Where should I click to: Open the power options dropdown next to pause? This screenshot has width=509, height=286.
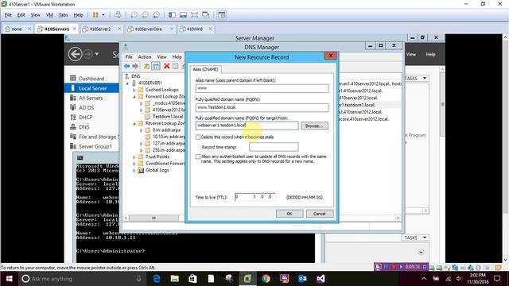(103, 15)
